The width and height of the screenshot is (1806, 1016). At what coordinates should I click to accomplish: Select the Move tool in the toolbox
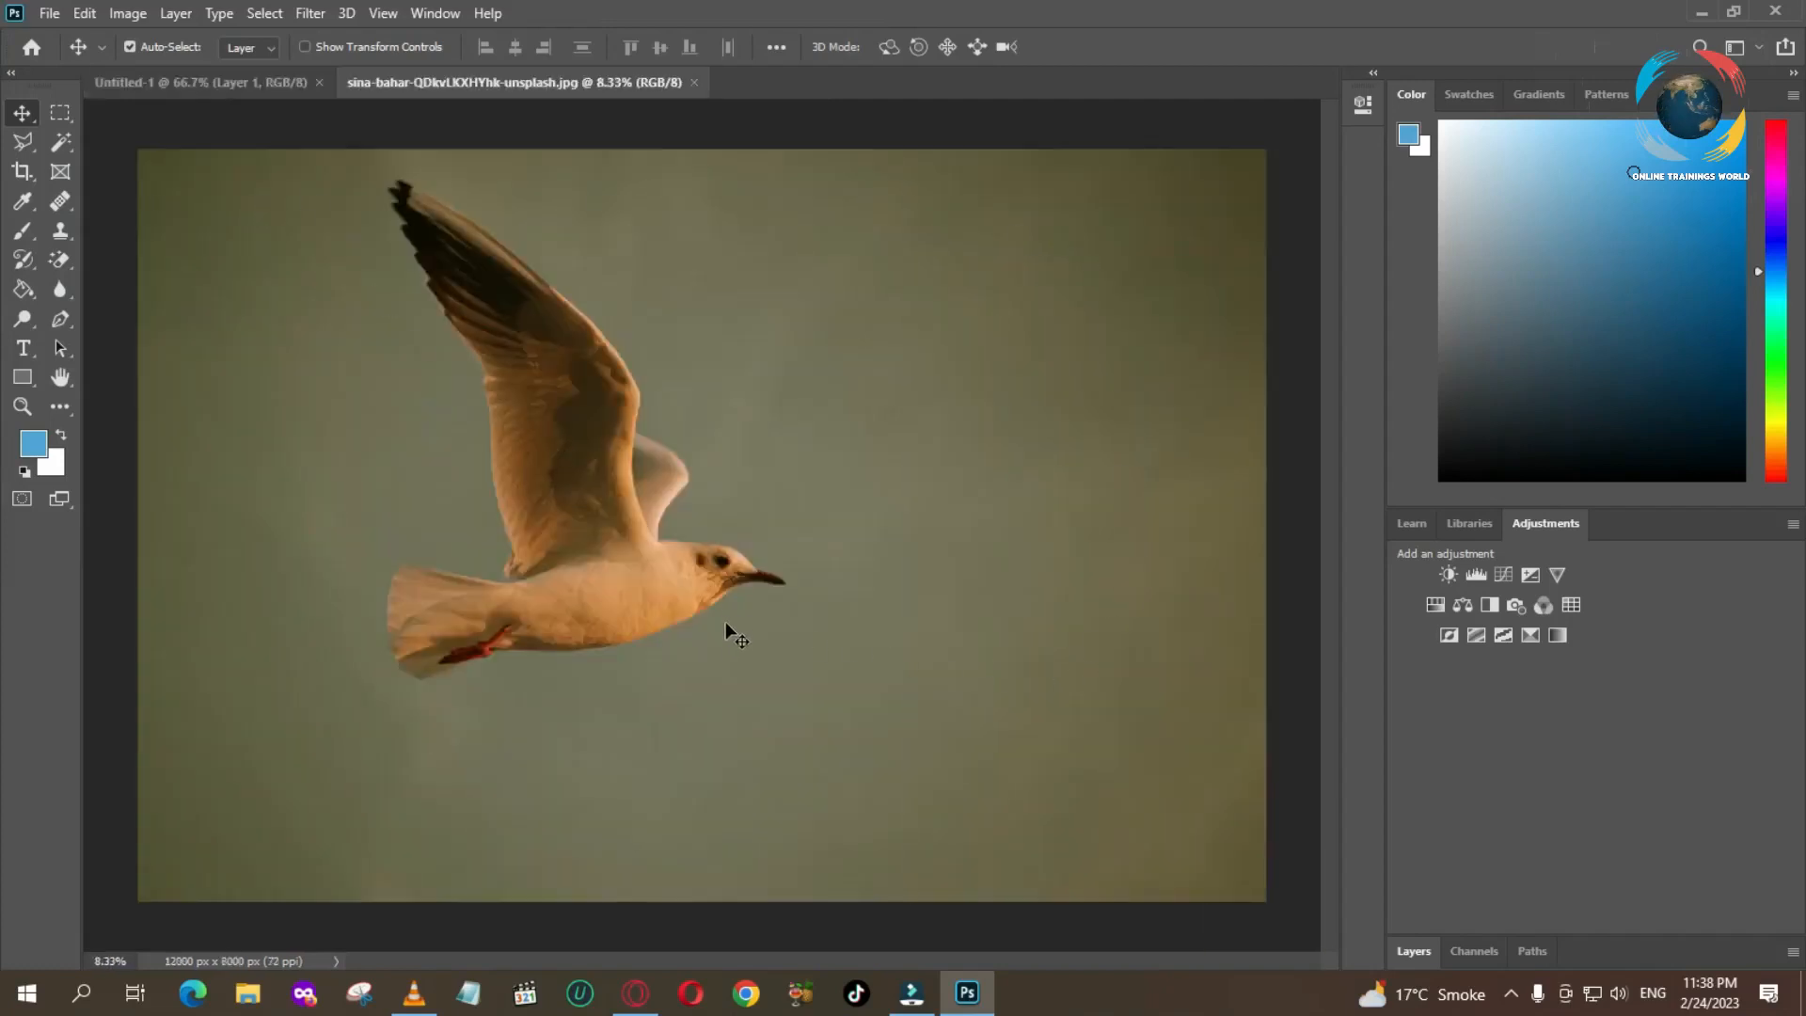click(23, 113)
